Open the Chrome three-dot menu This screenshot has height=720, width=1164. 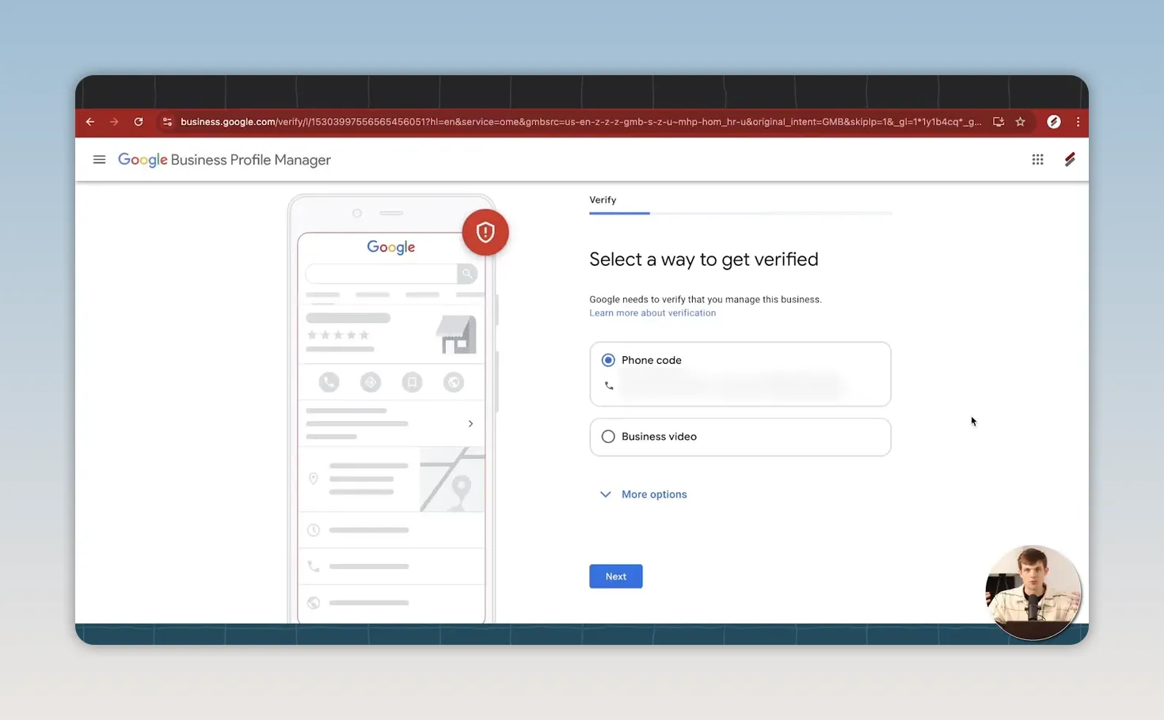coord(1078,122)
